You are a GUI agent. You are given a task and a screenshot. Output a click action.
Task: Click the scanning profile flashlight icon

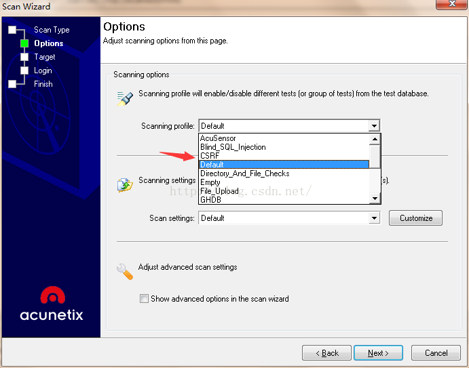[125, 98]
